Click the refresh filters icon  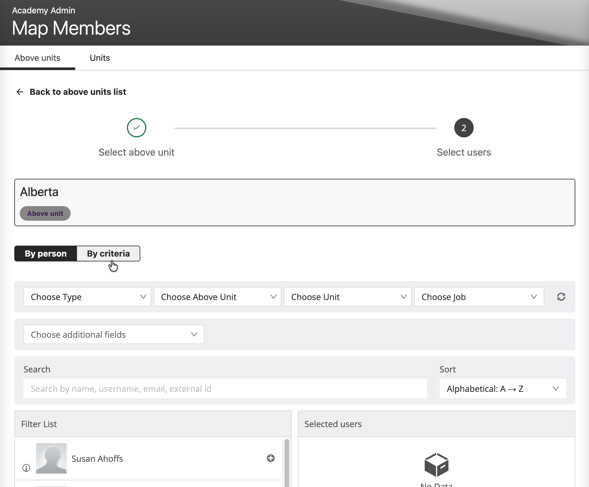coord(561,297)
